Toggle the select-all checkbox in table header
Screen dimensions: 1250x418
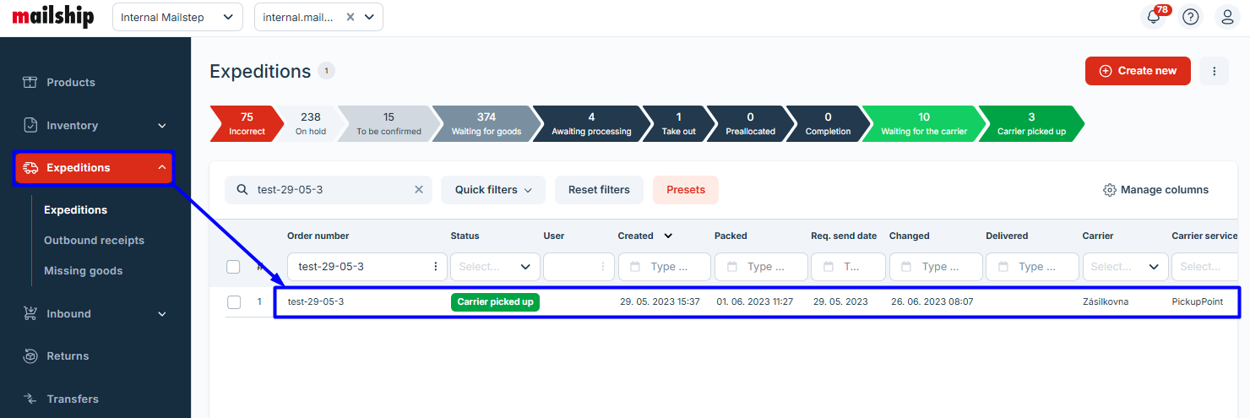[234, 267]
